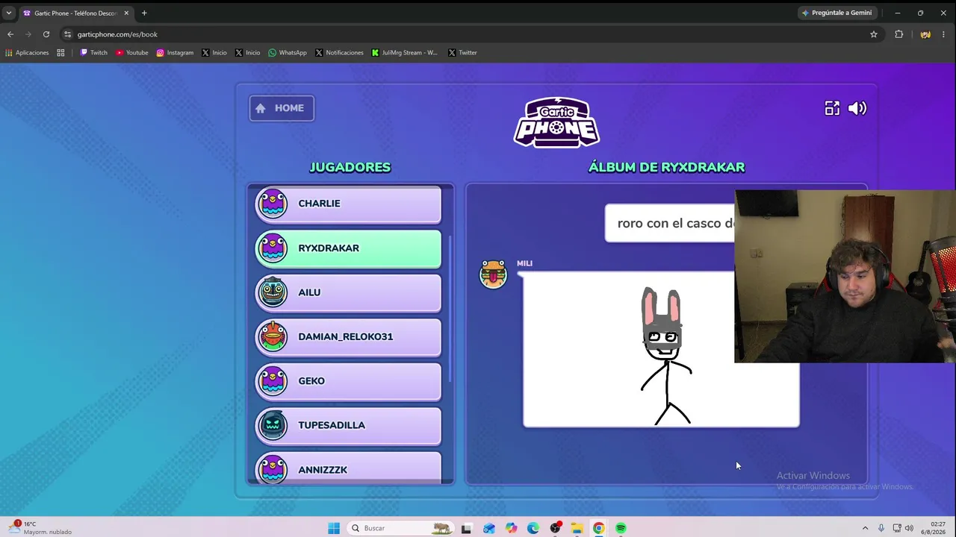956x537 pixels.
Task: Close the Gartic Phone tab
Action: pos(126,13)
